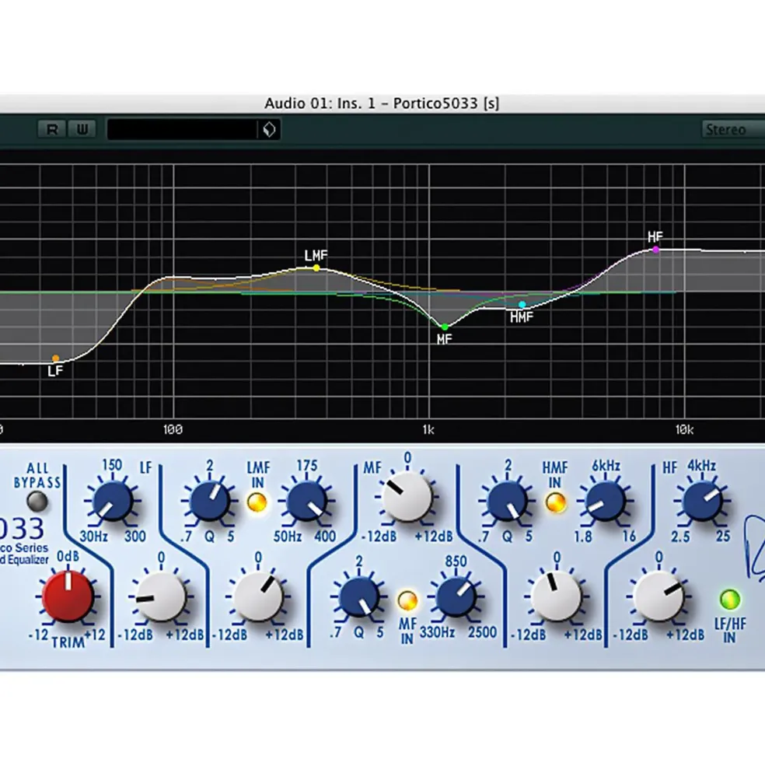Click the LF frequency knob 30Hz-300

pos(113,501)
